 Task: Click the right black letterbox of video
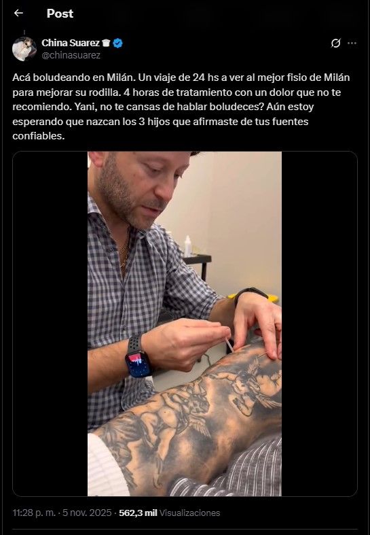[x=319, y=324]
